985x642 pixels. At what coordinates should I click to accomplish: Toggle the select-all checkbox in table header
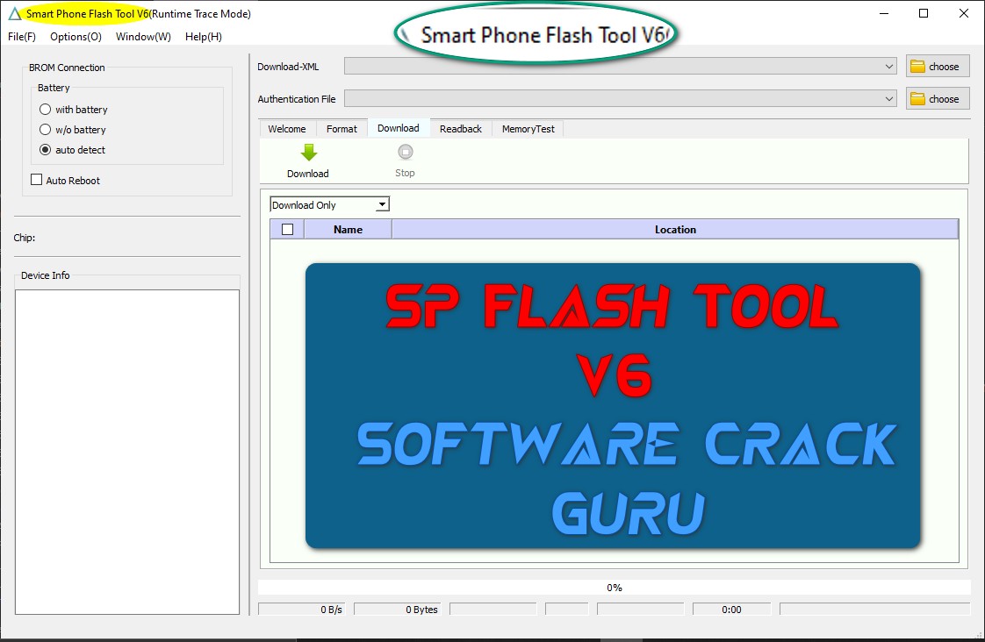(x=288, y=230)
